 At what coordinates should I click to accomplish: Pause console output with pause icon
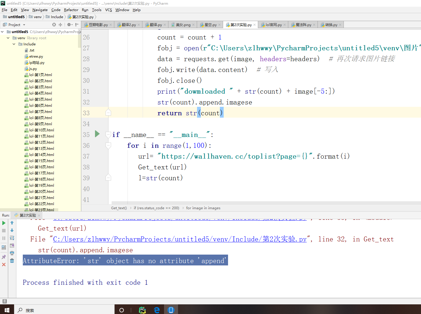(x=4, y=238)
